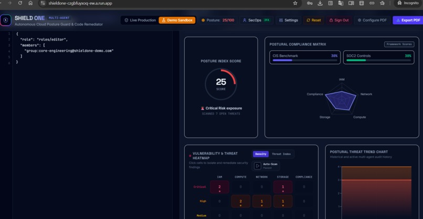Click the Critical row label in heatmap
The height and width of the screenshot is (219, 423).
click(x=199, y=187)
